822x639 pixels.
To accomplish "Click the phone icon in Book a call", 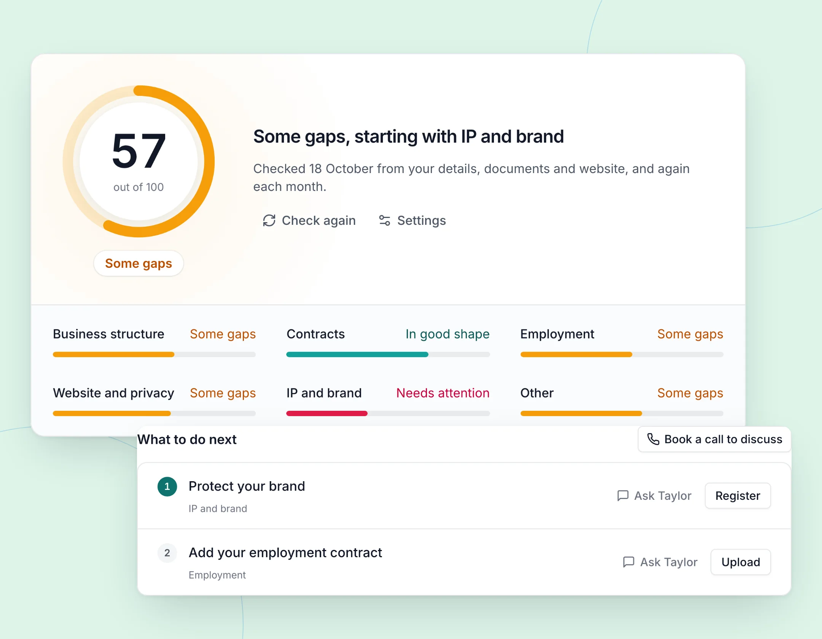I will coord(653,439).
